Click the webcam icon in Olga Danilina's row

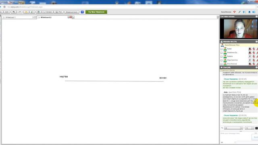click(250, 60)
